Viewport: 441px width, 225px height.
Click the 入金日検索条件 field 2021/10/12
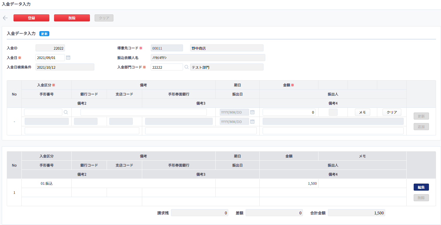pos(65,67)
